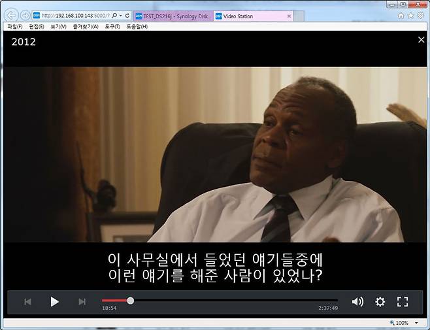430x330 pixels.
Task: Open the 도움말(H) menu
Action: pyautogui.click(x=137, y=26)
